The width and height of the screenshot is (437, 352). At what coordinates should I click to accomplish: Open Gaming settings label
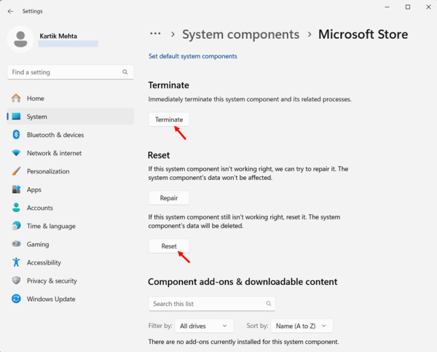pos(38,244)
